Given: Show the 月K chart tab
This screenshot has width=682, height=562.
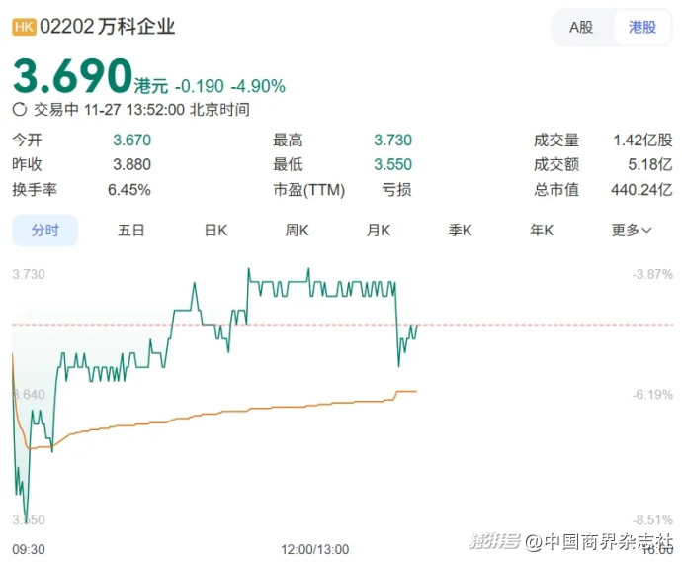Looking at the screenshot, I should coord(380,231).
